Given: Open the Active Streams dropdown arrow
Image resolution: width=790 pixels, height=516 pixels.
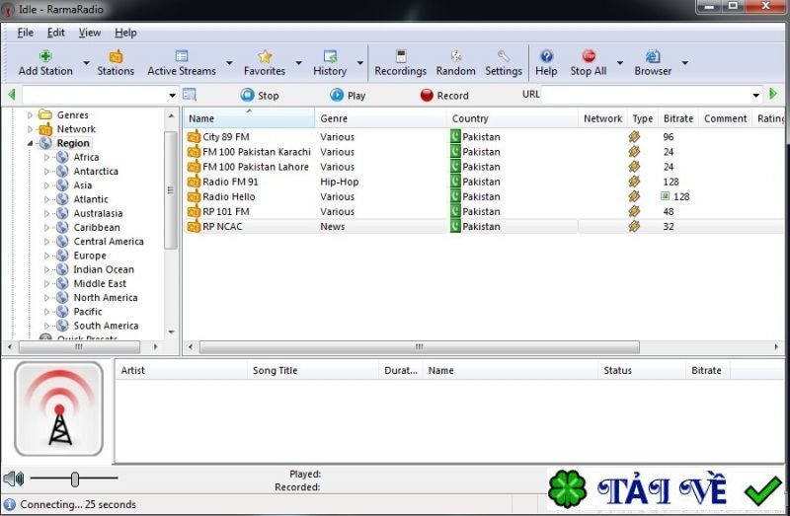Looking at the screenshot, I should click(229, 63).
